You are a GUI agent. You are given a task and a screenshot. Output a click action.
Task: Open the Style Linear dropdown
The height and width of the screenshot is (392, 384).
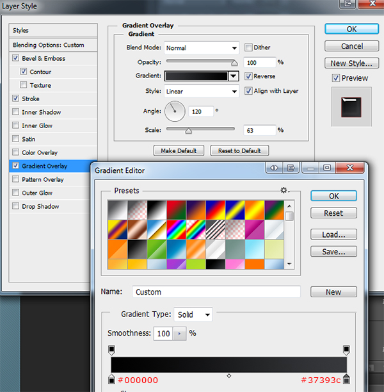(x=202, y=91)
